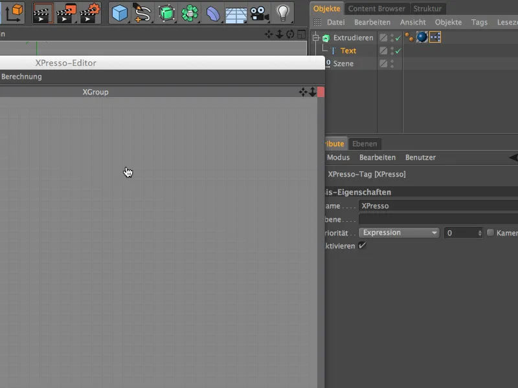Image resolution: width=518 pixels, height=388 pixels.
Task: Click the layer box of Text row
Action: click(x=383, y=51)
